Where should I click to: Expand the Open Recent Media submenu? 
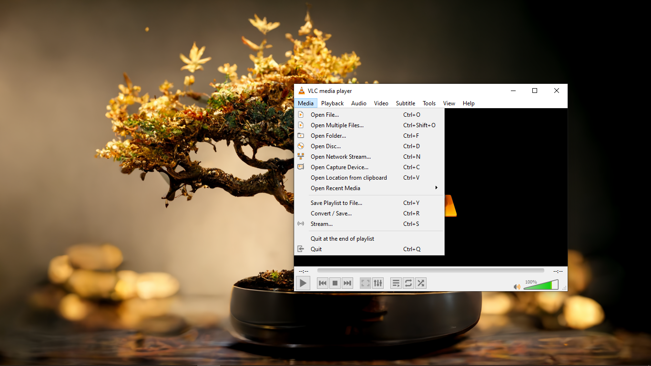point(369,188)
